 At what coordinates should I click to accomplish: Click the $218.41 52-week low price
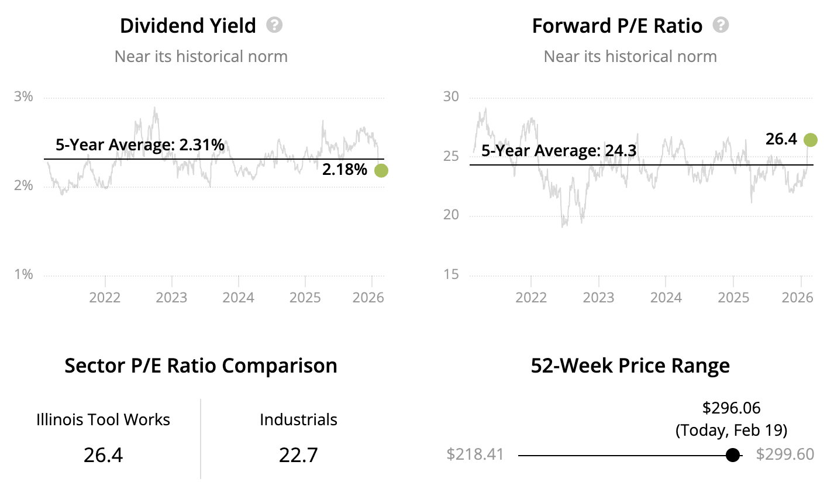(475, 454)
